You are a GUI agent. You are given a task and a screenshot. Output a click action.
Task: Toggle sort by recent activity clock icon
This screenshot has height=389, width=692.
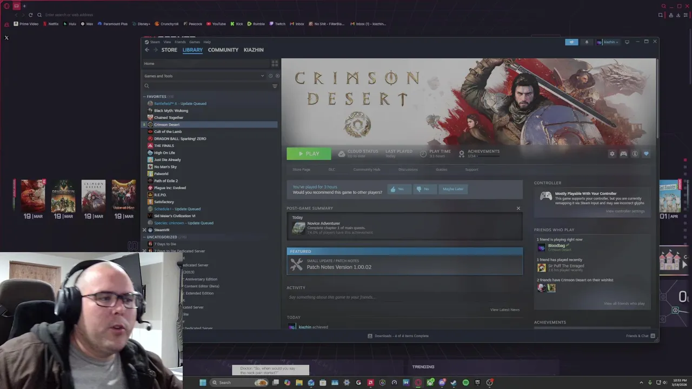(x=271, y=76)
